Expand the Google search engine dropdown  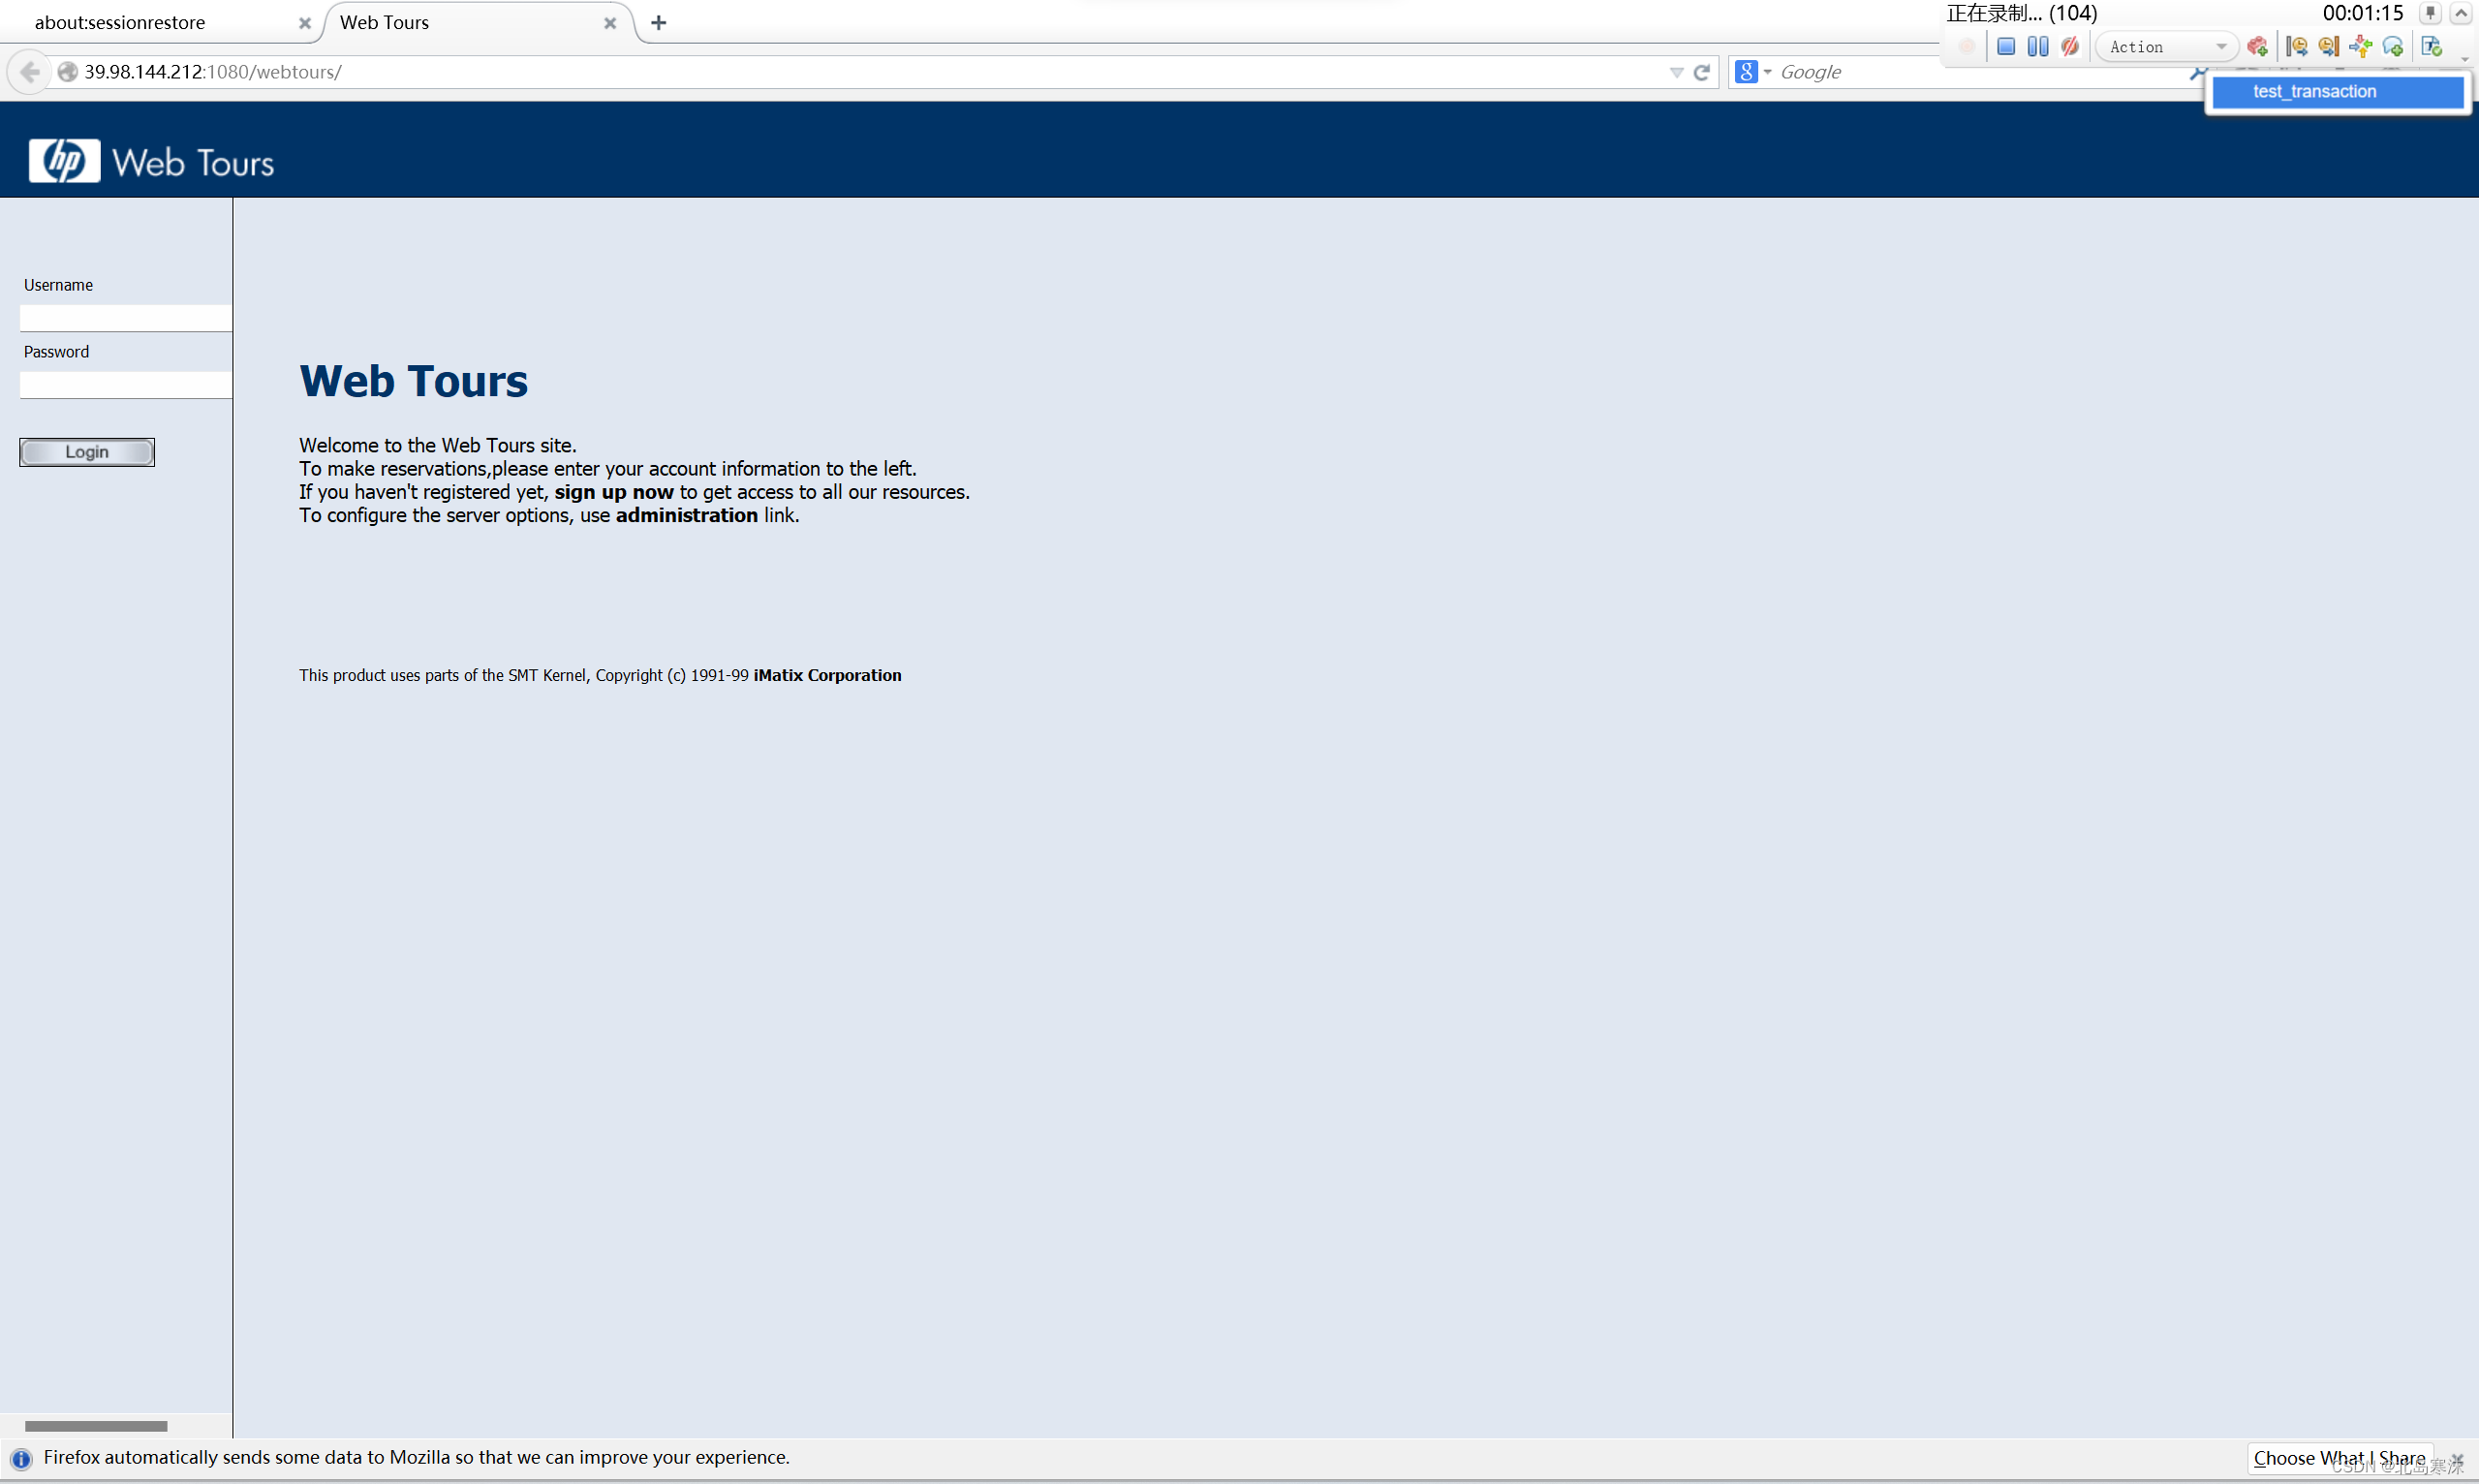(x=1767, y=72)
